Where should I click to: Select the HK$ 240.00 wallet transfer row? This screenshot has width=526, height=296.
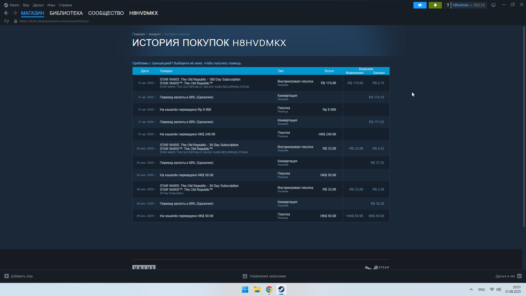pos(261,134)
